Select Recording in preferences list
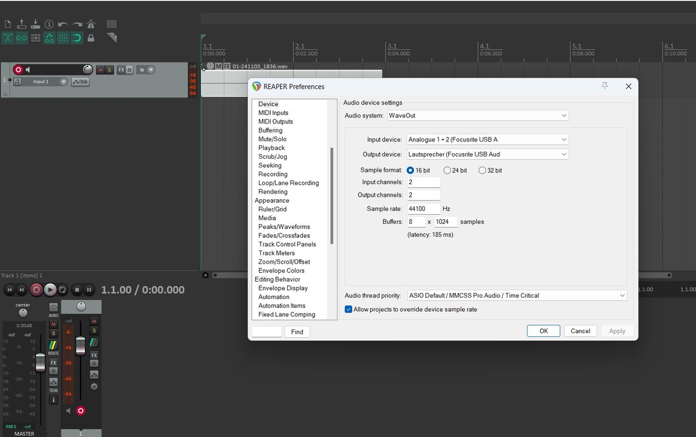Screen dimensions: 696x437 (x=273, y=174)
